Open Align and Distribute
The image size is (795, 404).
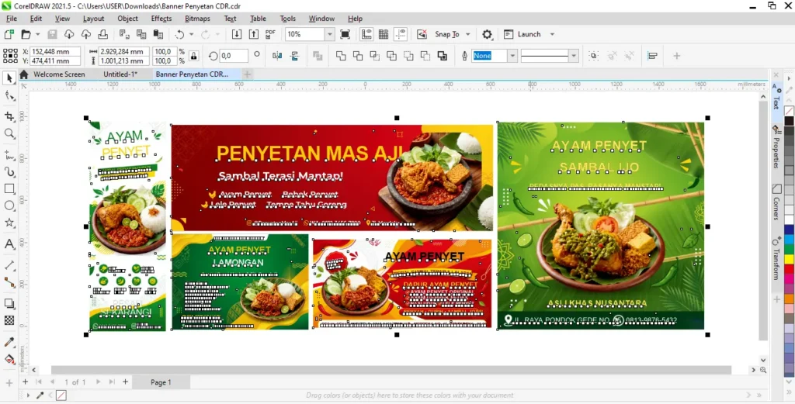(652, 56)
